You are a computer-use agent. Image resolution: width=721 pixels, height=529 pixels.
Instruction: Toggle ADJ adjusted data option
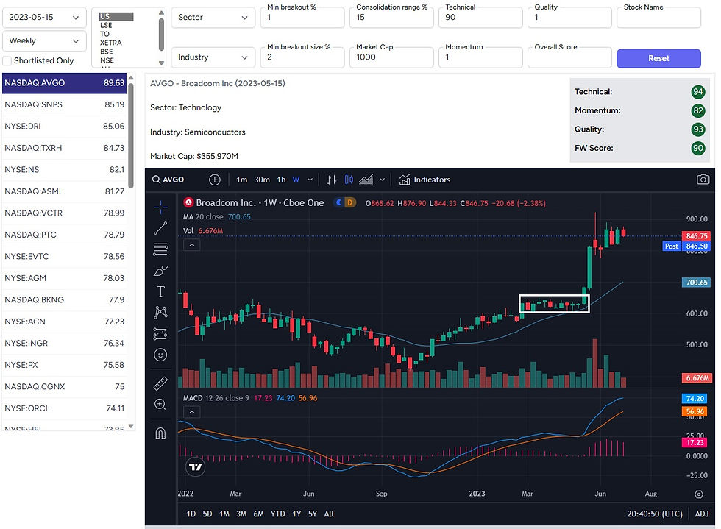click(x=702, y=514)
